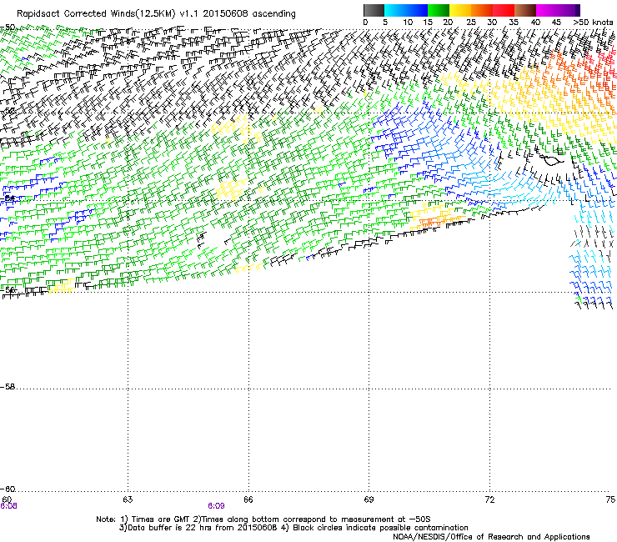The width and height of the screenshot is (617, 542).
Task: Click the '20150608 ascending' date in title
Action: click(249, 14)
